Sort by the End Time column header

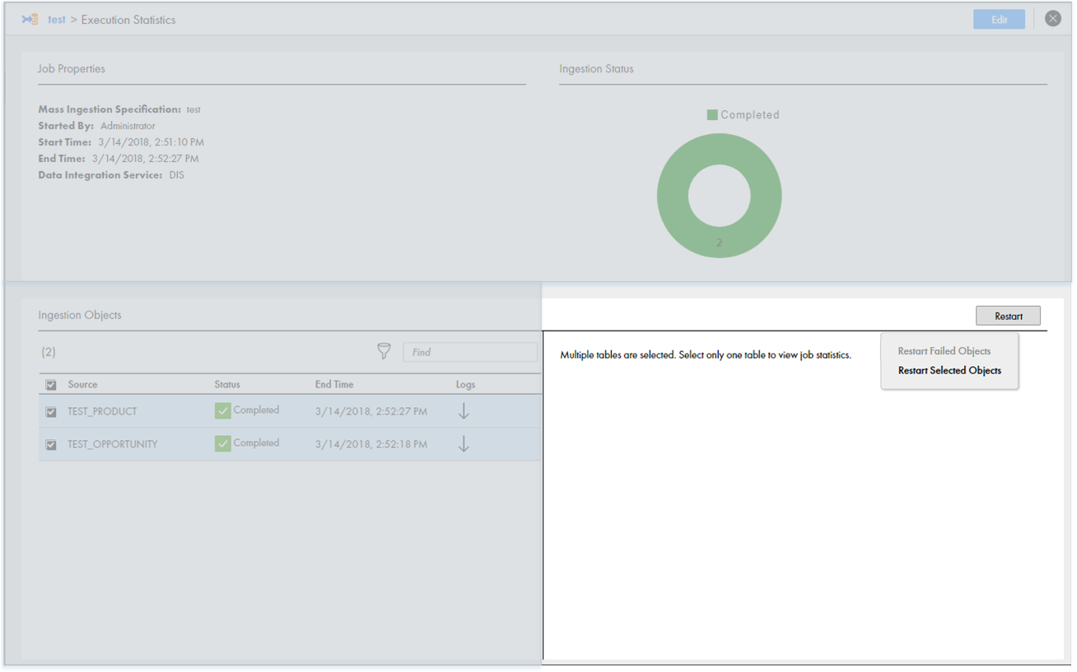pyautogui.click(x=334, y=385)
